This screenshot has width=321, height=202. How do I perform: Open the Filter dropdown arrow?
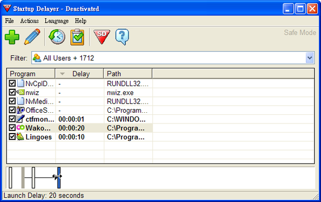click(310, 58)
